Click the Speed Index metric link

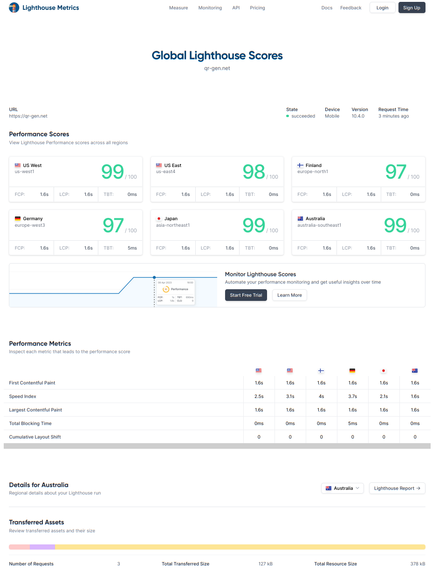(23, 397)
